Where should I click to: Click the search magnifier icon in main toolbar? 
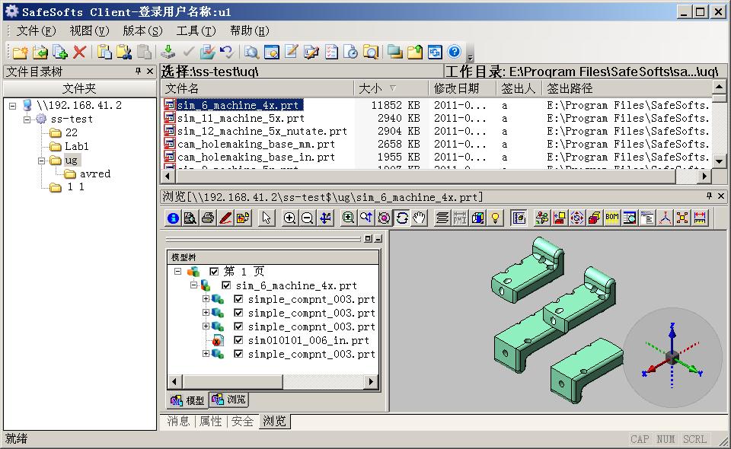(252, 52)
